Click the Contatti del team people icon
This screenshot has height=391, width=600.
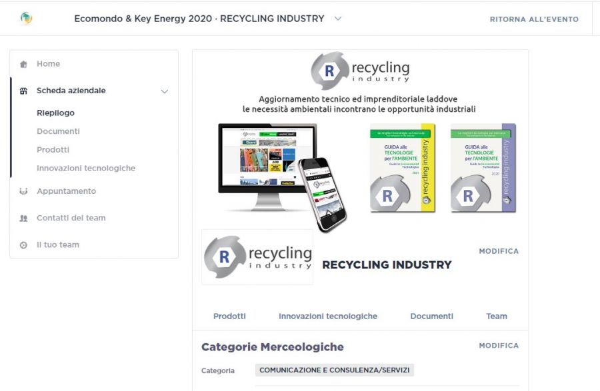(x=24, y=218)
